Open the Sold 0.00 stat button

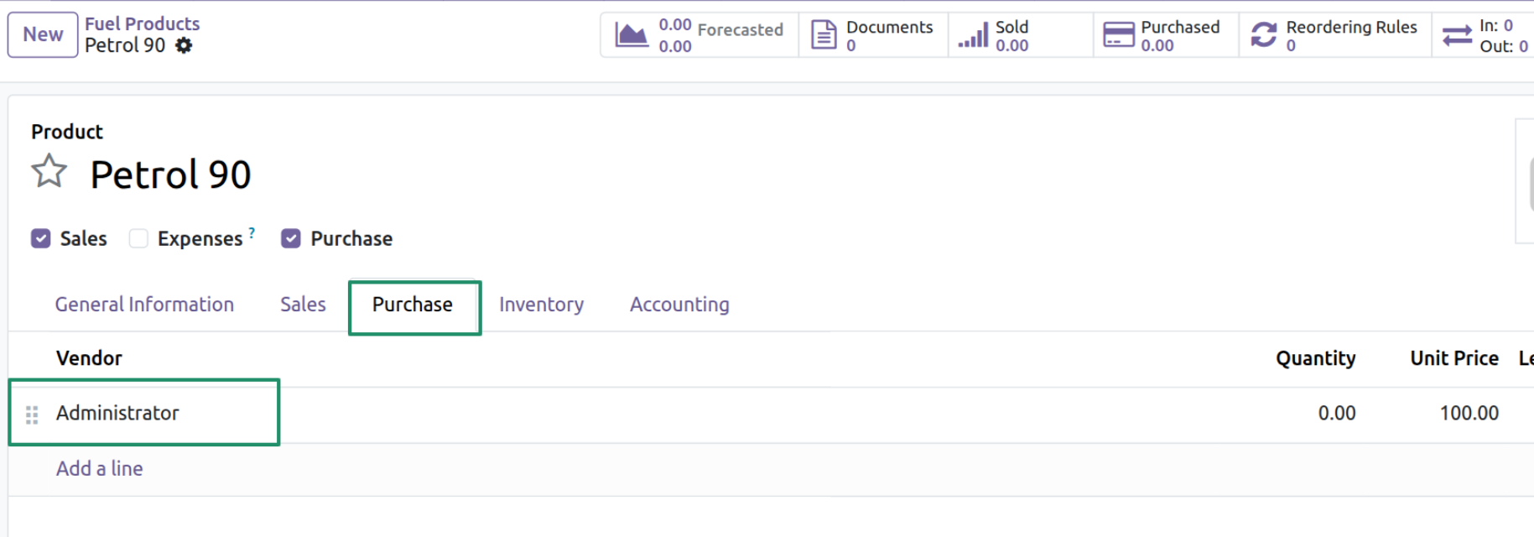click(1021, 35)
